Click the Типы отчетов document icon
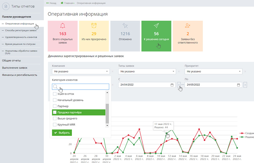254x163 pixels. 6,6
